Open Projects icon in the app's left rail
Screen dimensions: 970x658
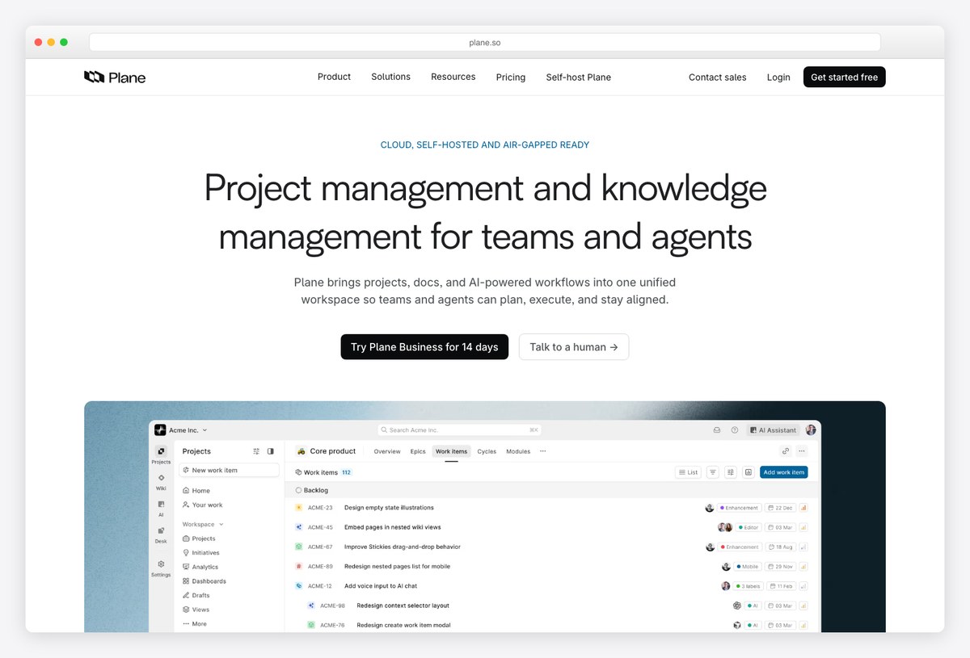161,452
